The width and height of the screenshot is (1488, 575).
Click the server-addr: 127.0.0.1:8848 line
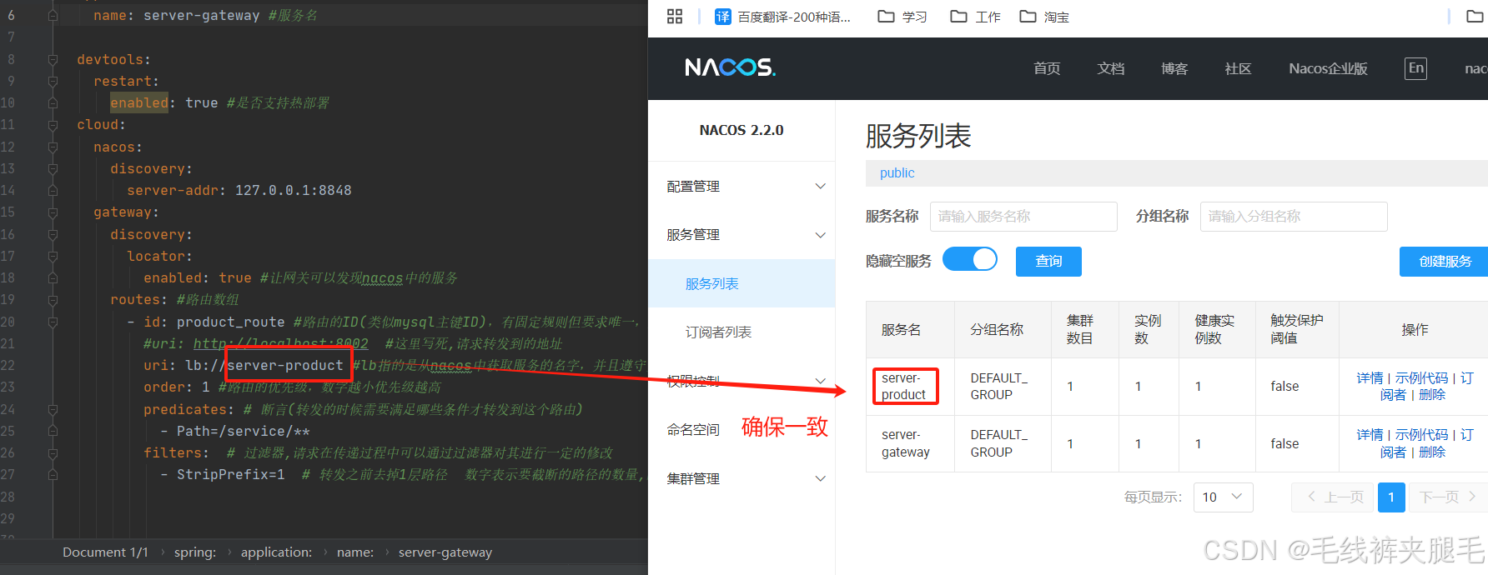(x=239, y=190)
